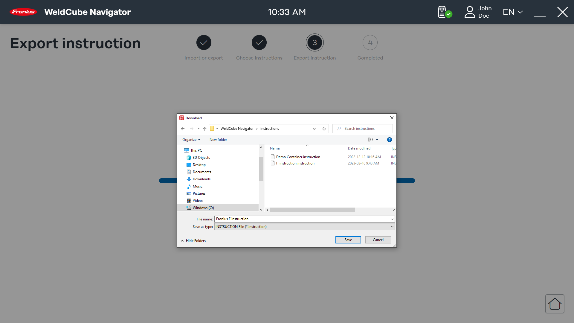The height and width of the screenshot is (323, 574).
Task: Click the horizontal scrollbar in file list
Action: pos(312,210)
